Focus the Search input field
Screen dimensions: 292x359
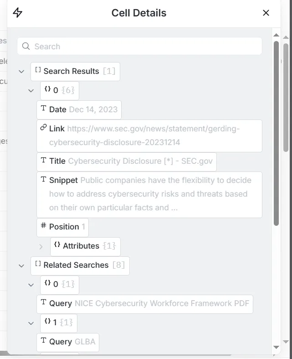139,46
